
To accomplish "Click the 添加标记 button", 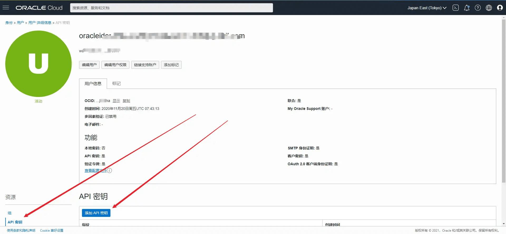I will [x=171, y=65].
